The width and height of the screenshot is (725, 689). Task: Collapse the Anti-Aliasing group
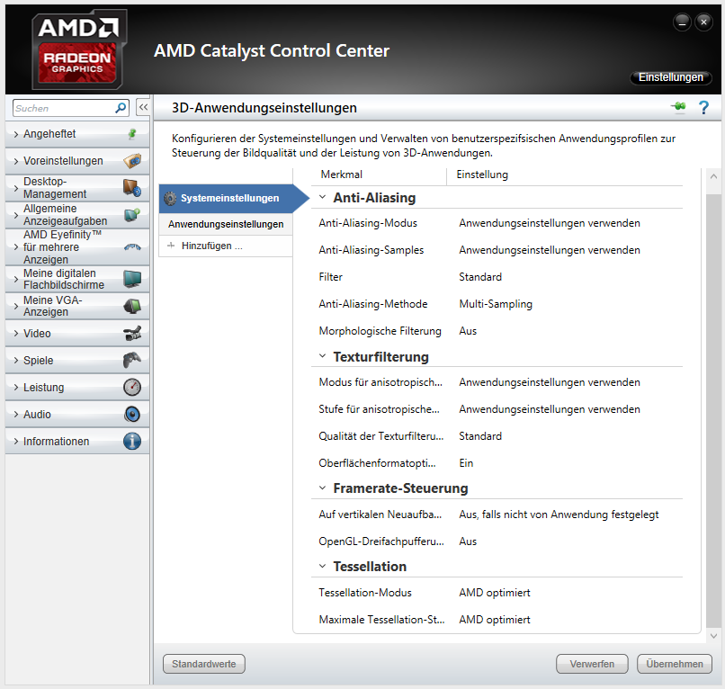pos(323,197)
